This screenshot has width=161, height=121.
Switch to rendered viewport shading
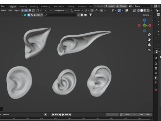[x=148, y=10]
